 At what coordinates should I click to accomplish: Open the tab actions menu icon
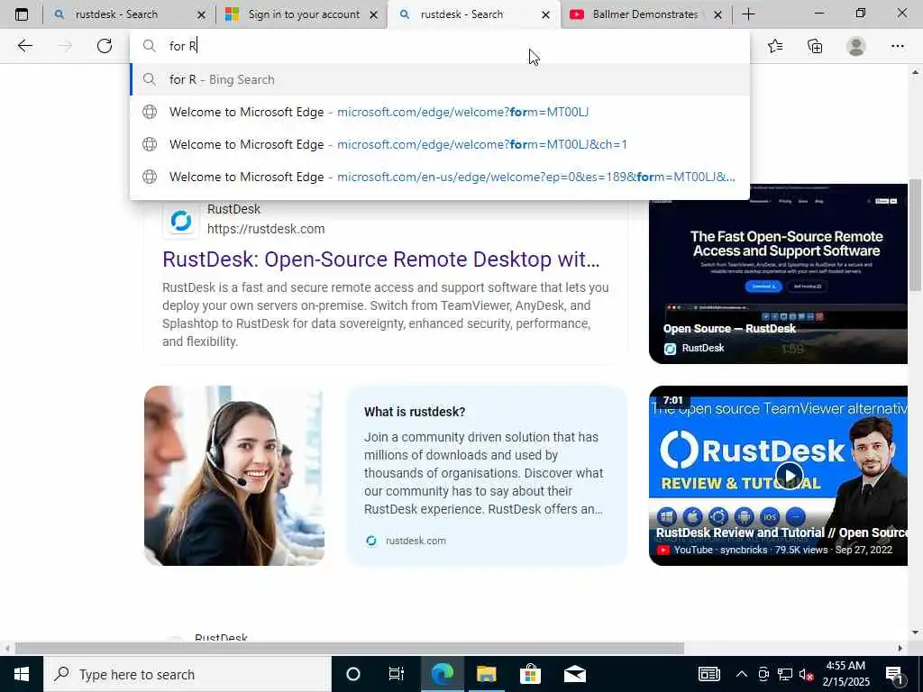pos(22,14)
